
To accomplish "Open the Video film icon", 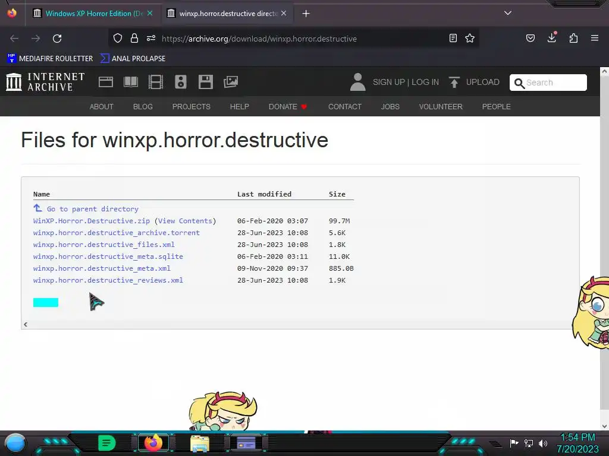I will 156,82.
